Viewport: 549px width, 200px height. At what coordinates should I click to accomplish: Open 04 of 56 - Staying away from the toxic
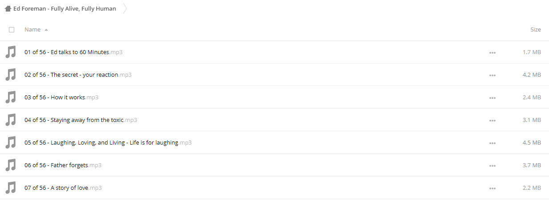[81, 120]
